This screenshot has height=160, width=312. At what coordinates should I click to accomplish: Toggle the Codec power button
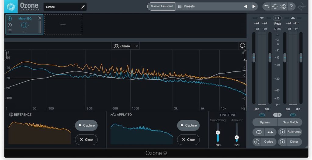257,142
